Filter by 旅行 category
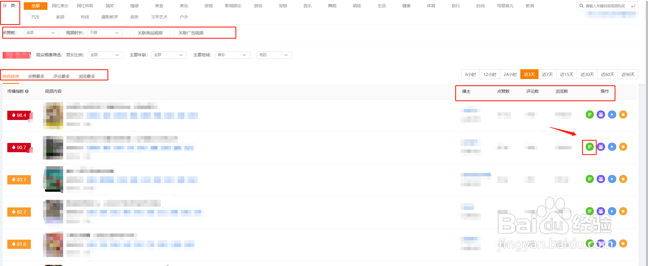Image resolution: width=648 pixels, height=266 pixels. [x=456, y=6]
